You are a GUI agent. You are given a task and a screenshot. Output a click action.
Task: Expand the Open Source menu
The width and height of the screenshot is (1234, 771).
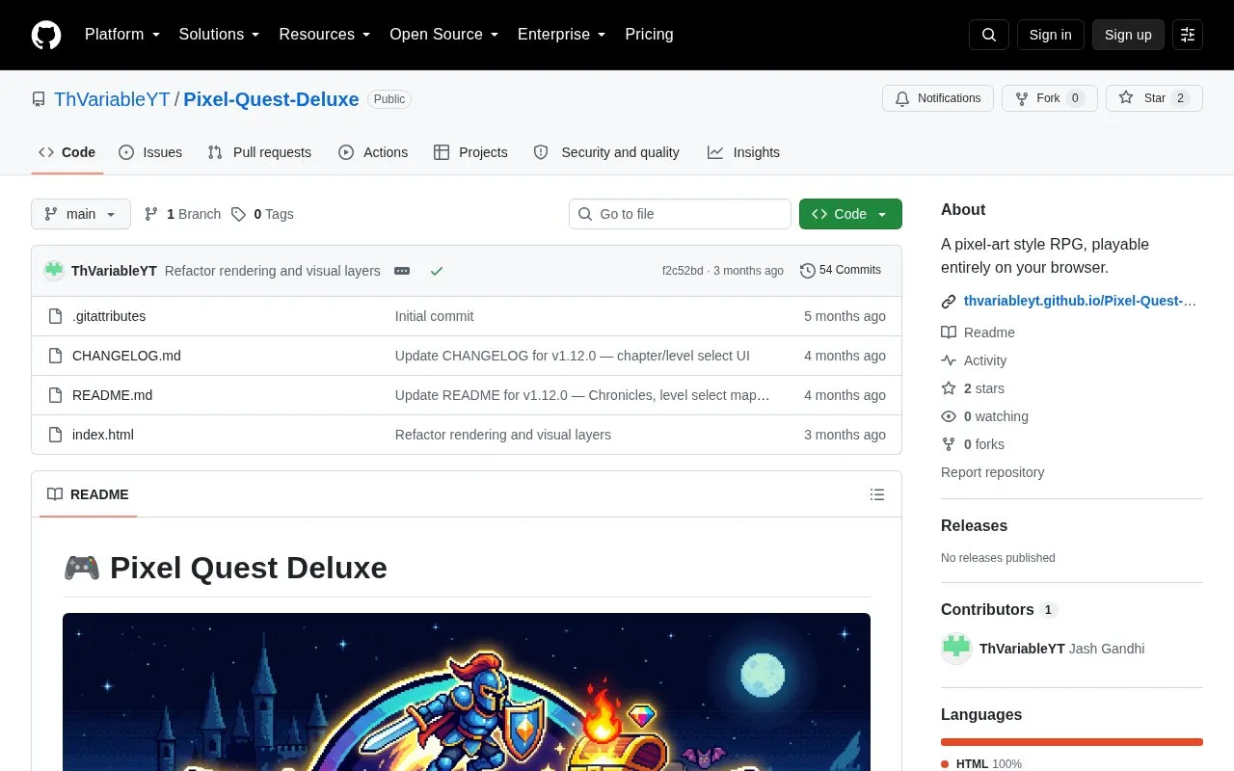pyautogui.click(x=444, y=35)
